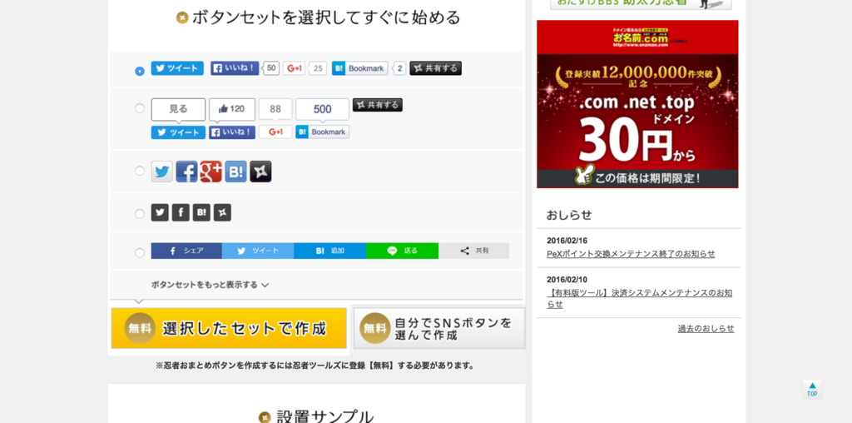
Task: Select the second button set with count balloons
Action: (140, 108)
